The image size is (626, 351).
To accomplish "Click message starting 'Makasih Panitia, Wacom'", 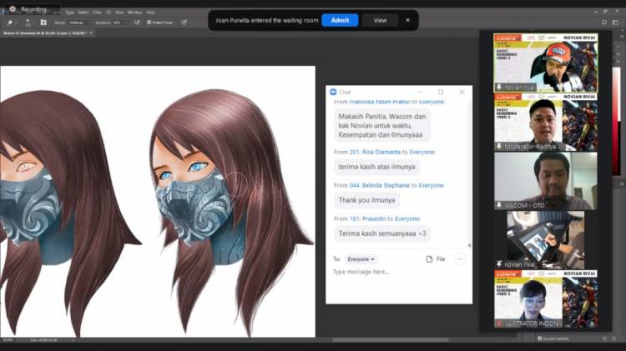I will [382, 126].
